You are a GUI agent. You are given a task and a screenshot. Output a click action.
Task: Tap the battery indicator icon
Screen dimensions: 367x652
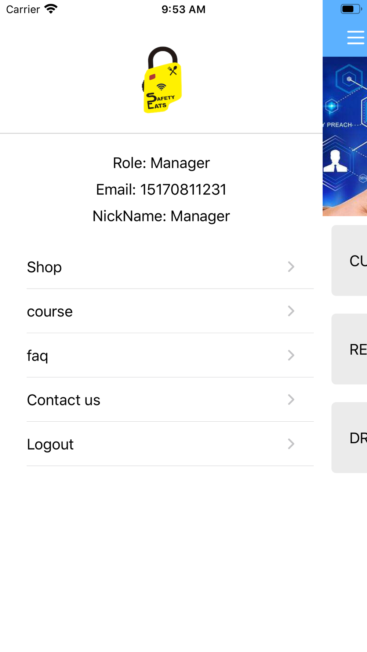[351, 9]
